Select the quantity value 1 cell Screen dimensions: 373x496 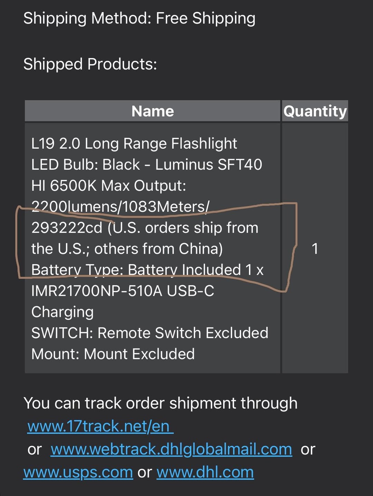coord(315,249)
